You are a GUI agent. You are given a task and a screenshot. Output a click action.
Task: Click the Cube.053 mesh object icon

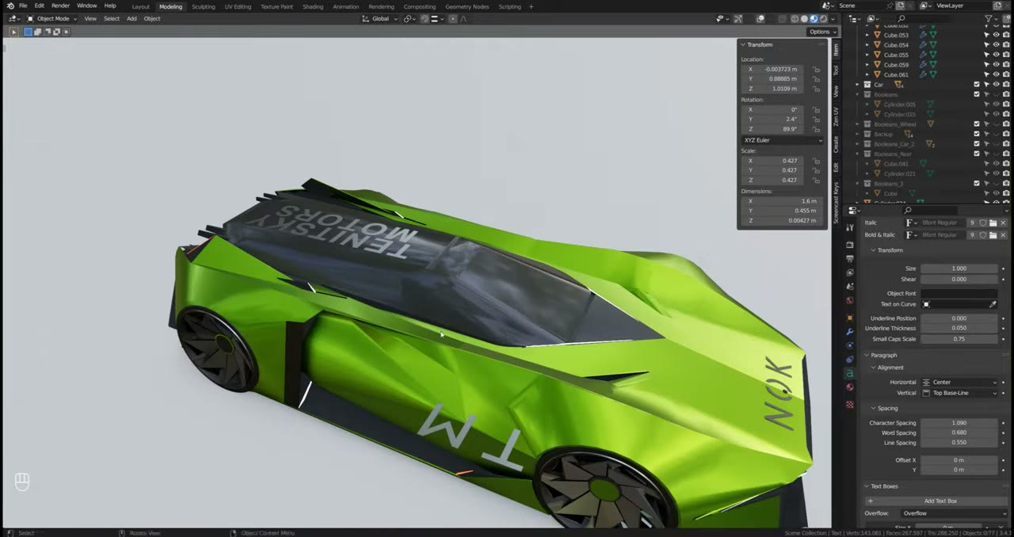tap(877, 35)
